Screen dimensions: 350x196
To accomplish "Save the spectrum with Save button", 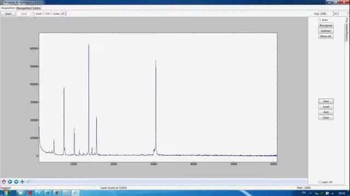I will tap(326, 101).
